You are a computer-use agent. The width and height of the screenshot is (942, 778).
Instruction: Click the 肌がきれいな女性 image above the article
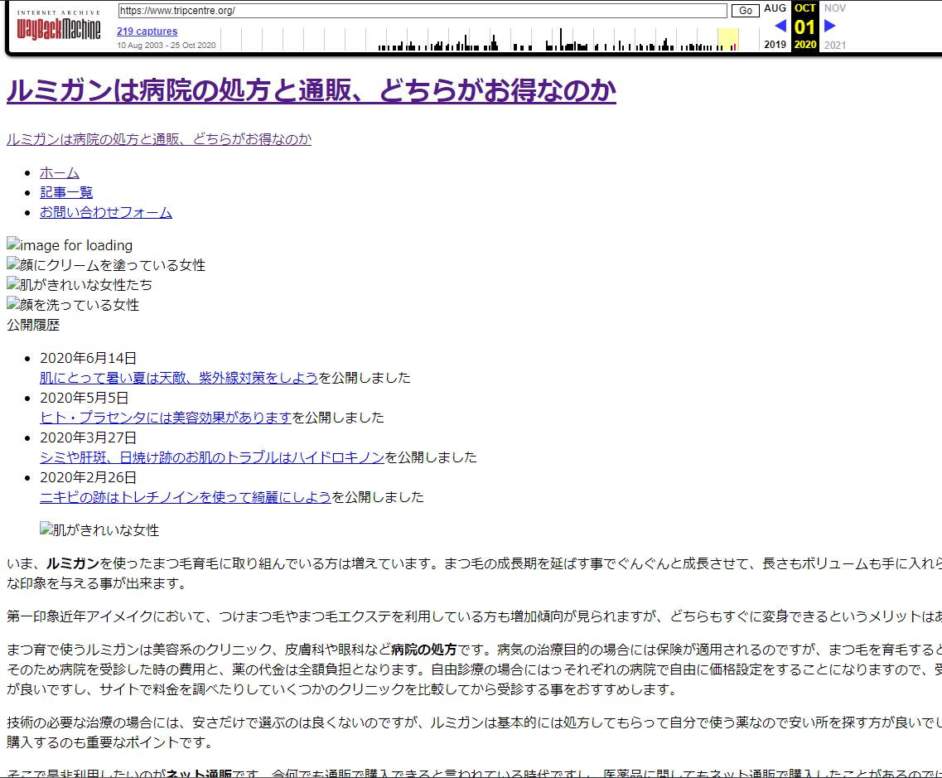(99, 530)
